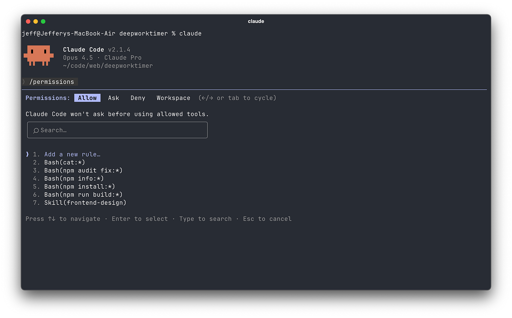The width and height of the screenshot is (512, 318).
Task: Select the Allow permissions tab
Action: [87, 98]
